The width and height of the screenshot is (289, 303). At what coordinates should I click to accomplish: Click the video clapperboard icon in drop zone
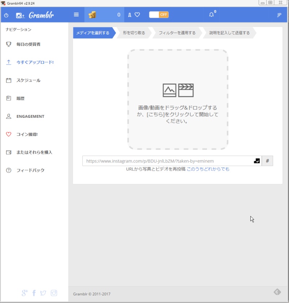[x=186, y=90]
